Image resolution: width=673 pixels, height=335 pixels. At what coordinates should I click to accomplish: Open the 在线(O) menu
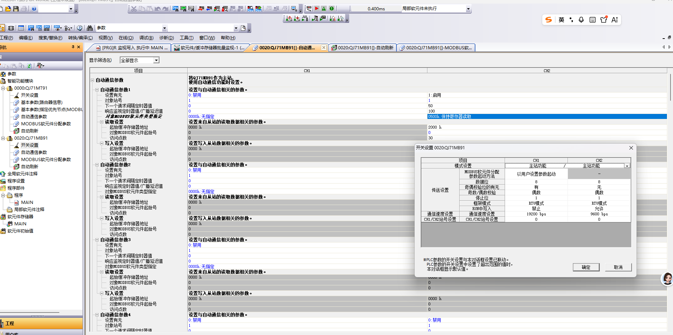click(x=126, y=38)
